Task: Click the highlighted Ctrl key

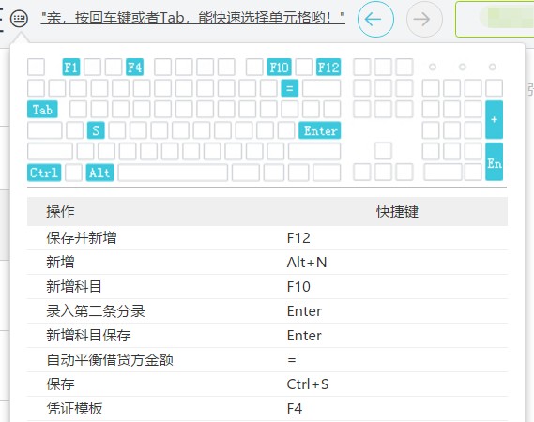Action: [44, 173]
